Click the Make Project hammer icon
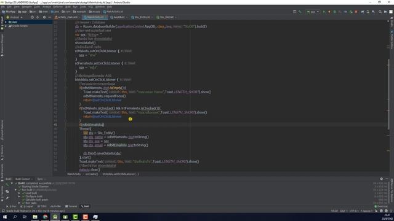 pyautogui.click(x=300, y=12)
